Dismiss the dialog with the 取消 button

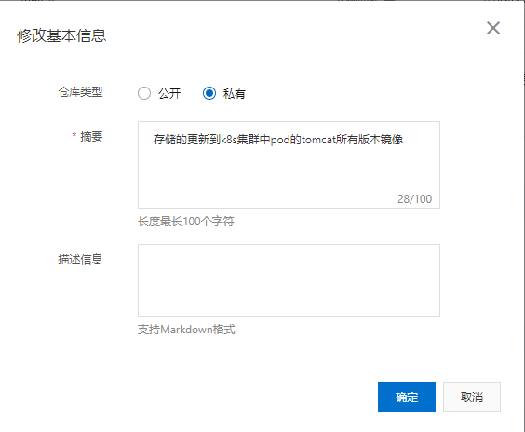pos(471,397)
